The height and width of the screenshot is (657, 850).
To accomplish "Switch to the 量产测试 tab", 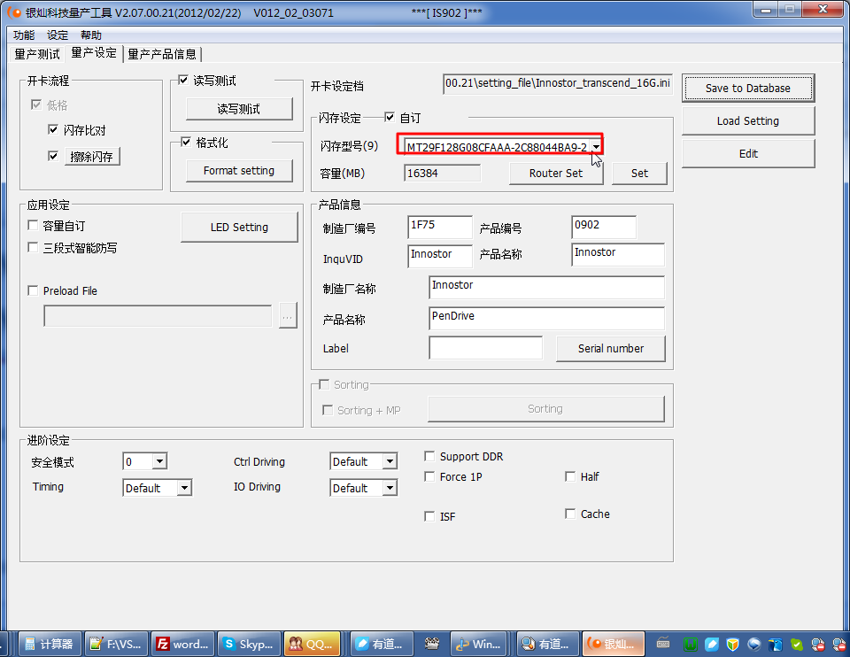I will tap(37, 54).
